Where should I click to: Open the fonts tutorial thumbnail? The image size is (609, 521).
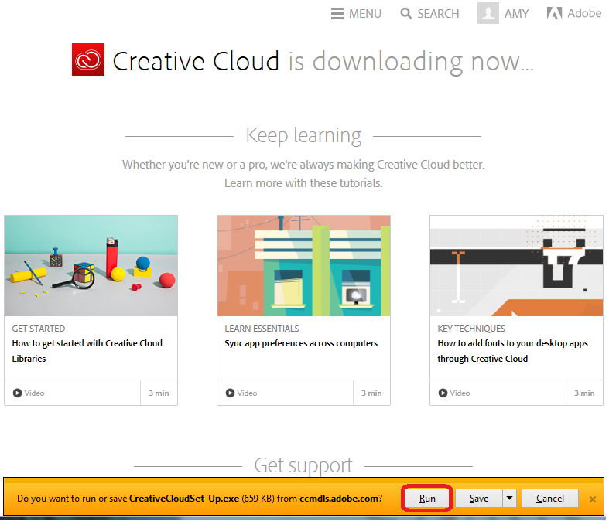517,266
